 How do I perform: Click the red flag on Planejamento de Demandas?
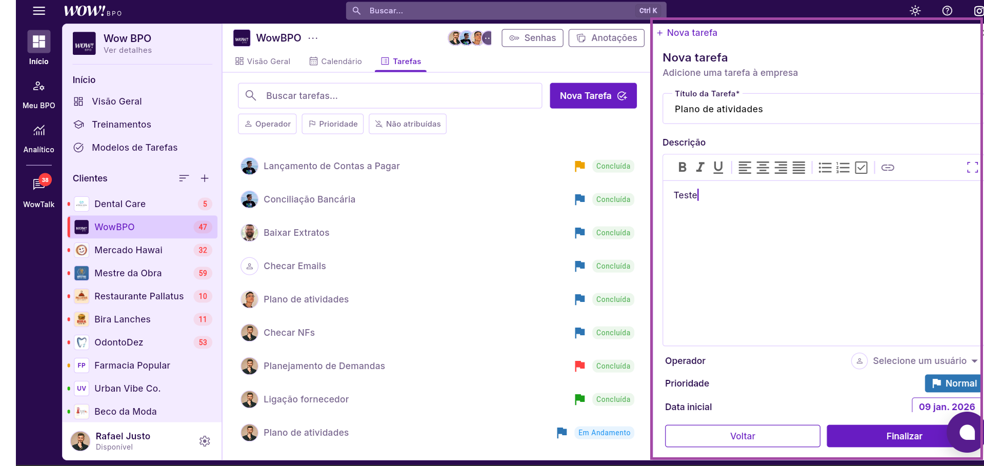tap(580, 366)
